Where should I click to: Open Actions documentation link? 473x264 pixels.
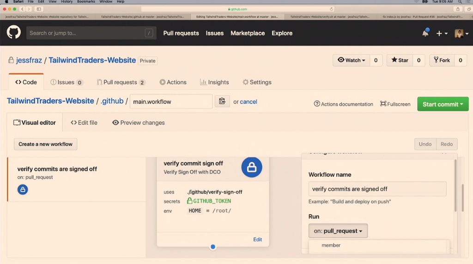pyautogui.click(x=343, y=104)
